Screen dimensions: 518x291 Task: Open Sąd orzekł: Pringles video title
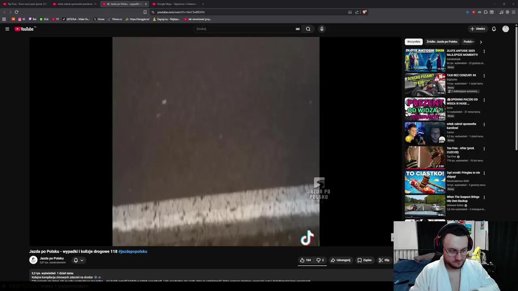[463, 175]
